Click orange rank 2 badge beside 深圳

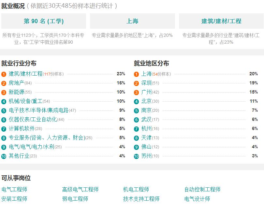pos(136,83)
